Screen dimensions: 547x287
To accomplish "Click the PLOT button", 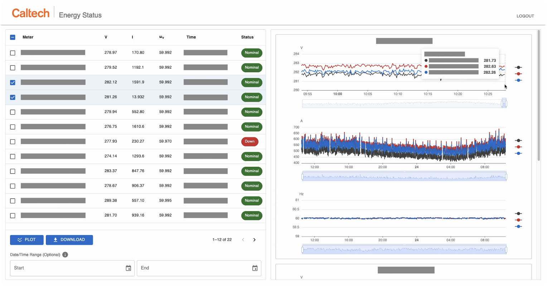I will click(x=27, y=240).
